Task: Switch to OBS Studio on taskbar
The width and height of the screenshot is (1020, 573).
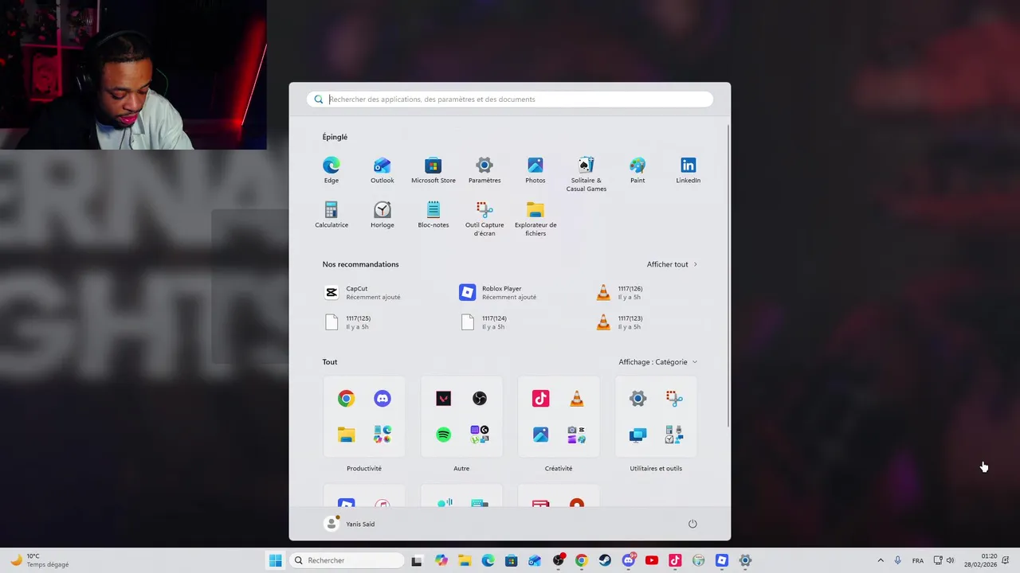Action: pyautogui.click(x=559, y=560)
